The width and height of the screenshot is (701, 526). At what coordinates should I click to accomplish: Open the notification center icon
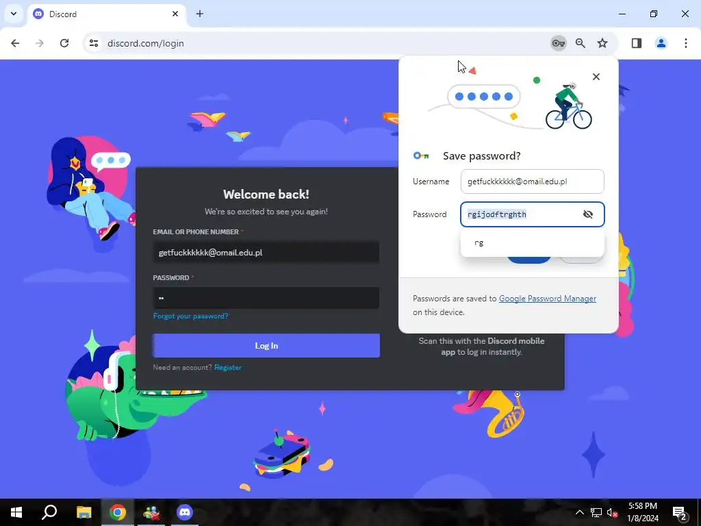[x=680, y=512]
